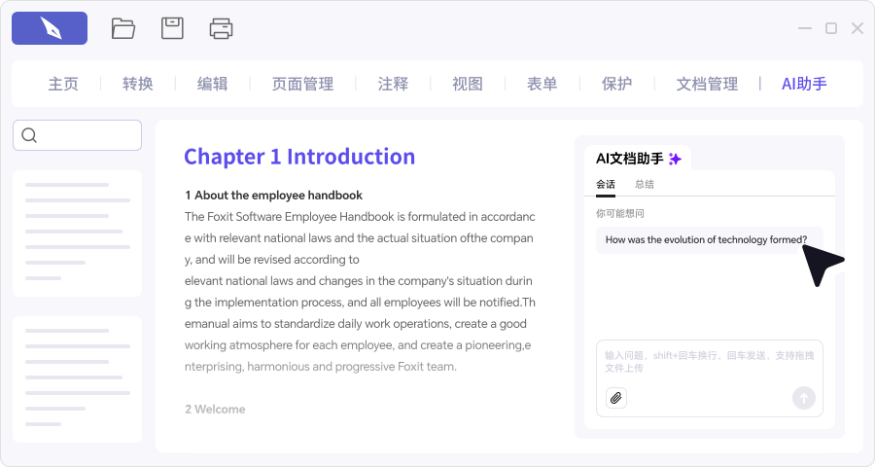Switch to the 转换 tab
Image resolution: width=875 pixels, height=467 pixels.
coord(138,84)
